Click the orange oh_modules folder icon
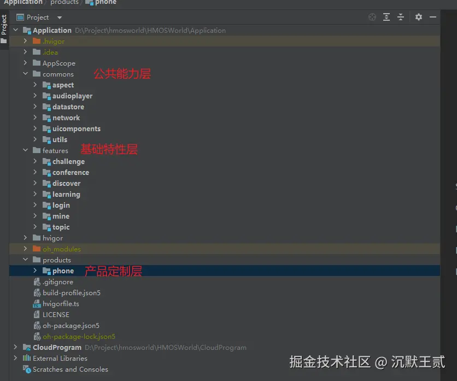The width and height of the screenshot is (457, 381). 37,249
